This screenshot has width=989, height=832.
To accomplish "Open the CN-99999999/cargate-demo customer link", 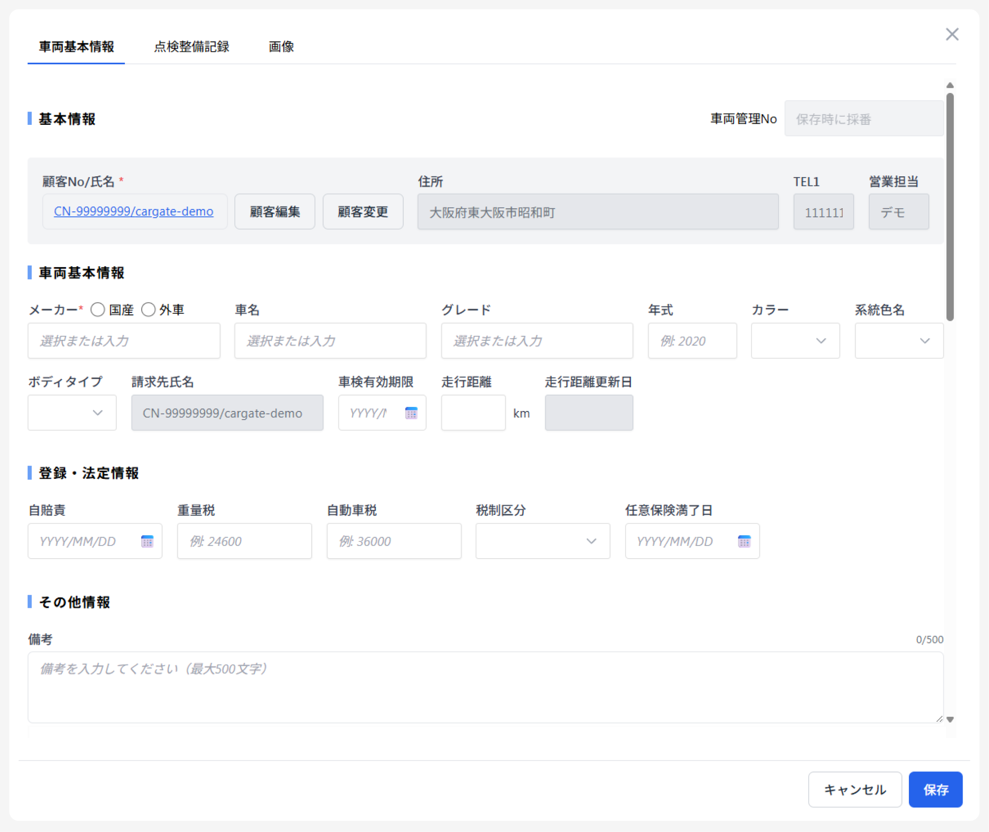I will click(x=133, y=211).
